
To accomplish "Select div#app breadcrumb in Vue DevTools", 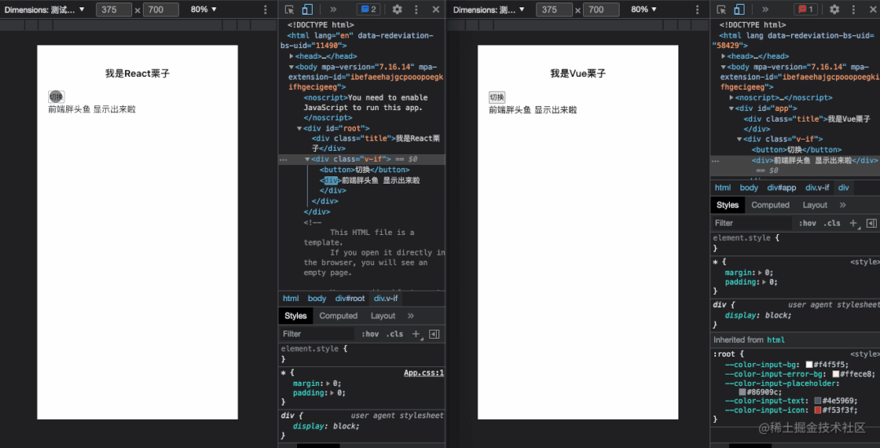I will [x=782, y=187].
